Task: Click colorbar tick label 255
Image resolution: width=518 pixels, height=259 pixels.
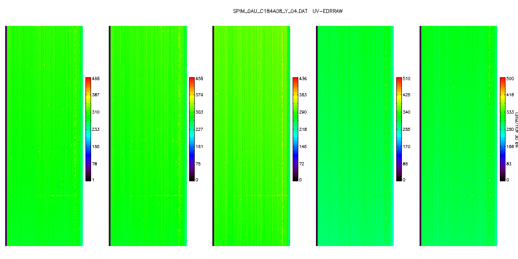Action: (407, 129)
